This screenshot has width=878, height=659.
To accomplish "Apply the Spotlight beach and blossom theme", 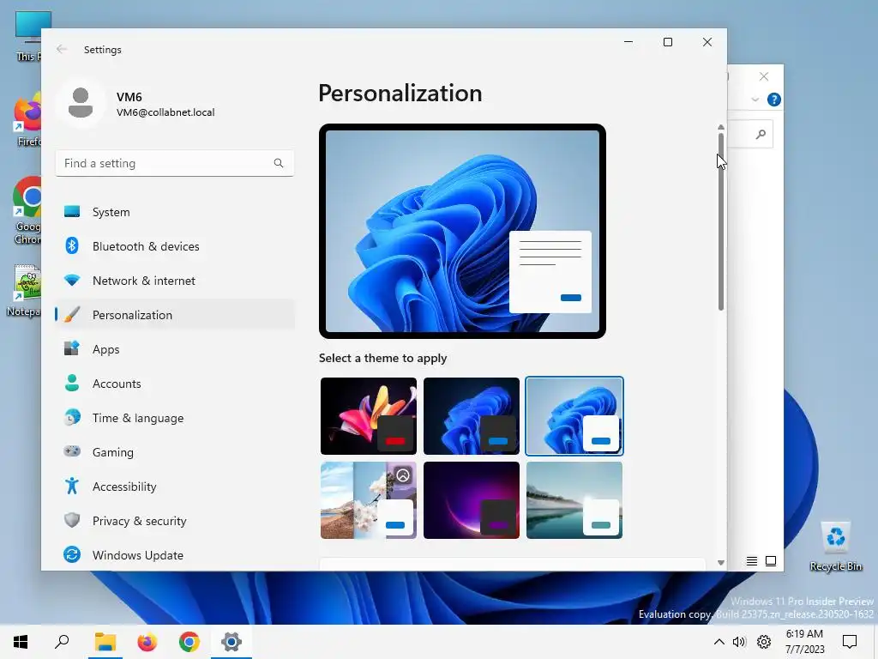I will (369, 500).
